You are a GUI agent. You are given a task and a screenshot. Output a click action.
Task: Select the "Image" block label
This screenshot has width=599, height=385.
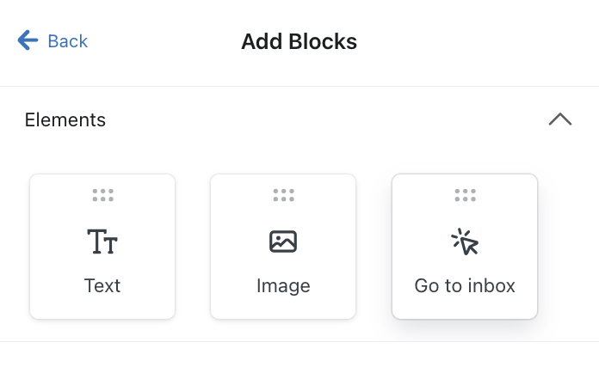coord(283,285)
